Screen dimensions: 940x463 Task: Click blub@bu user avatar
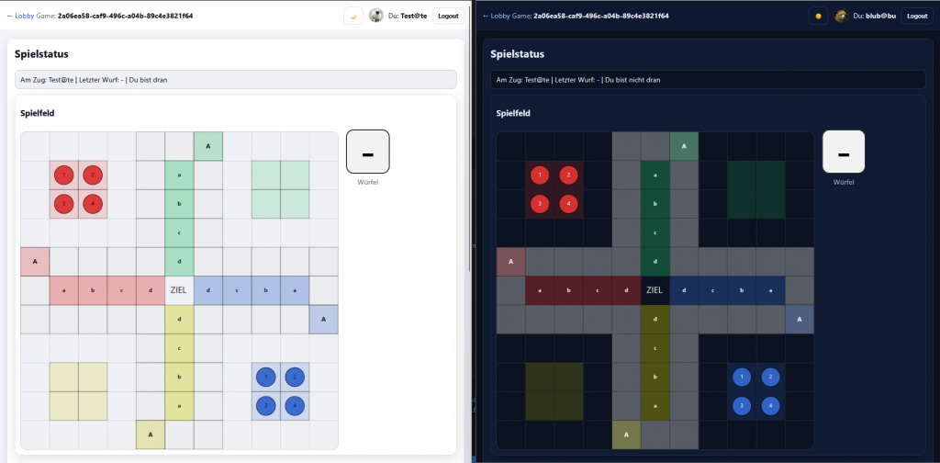841,16
